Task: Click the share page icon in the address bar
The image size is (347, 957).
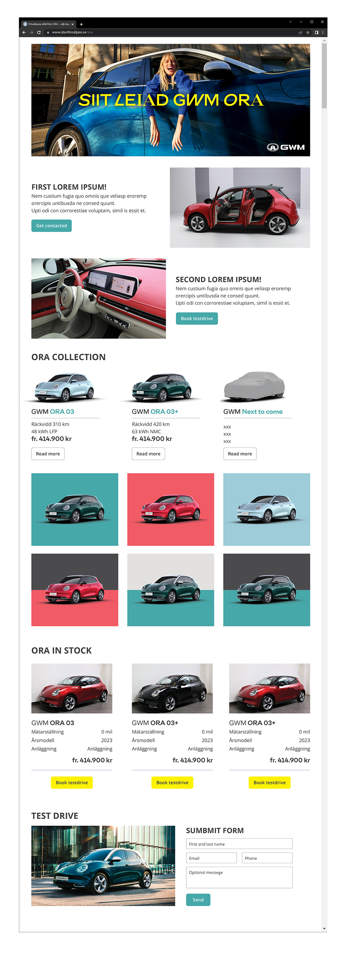Action: (x=300, y=33)
